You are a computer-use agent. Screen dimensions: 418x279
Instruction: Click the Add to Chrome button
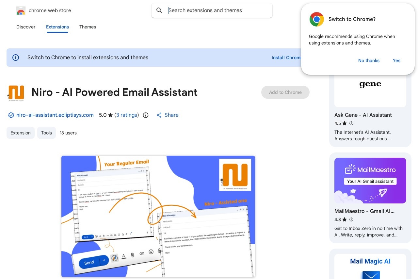click(285, 92)
